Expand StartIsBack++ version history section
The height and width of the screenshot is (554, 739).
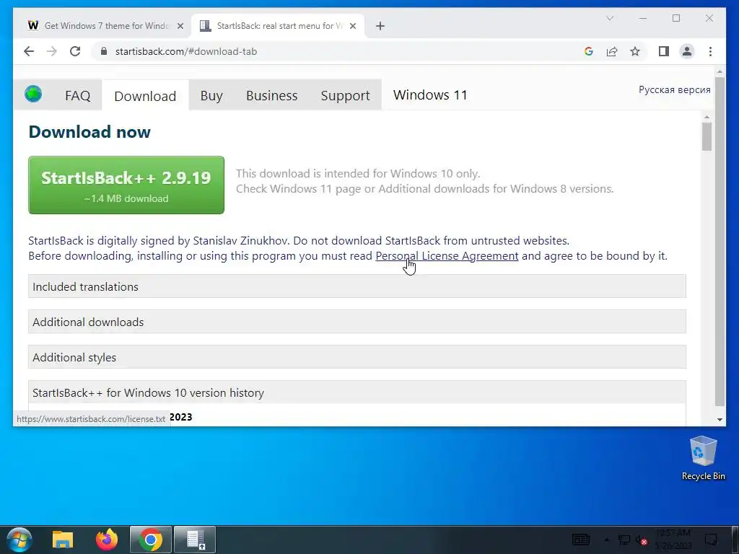357,392
